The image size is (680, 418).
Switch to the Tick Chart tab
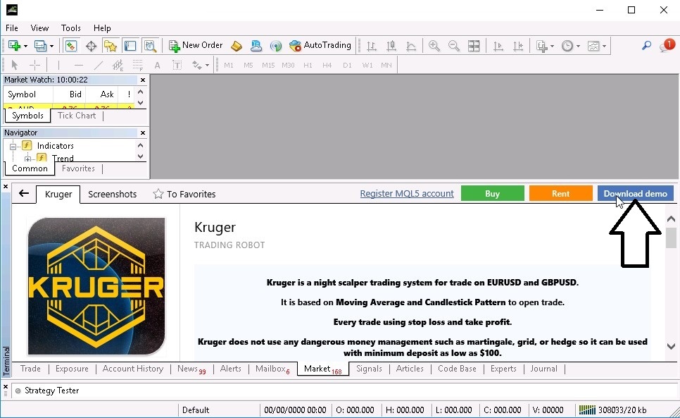pos(77,116)
